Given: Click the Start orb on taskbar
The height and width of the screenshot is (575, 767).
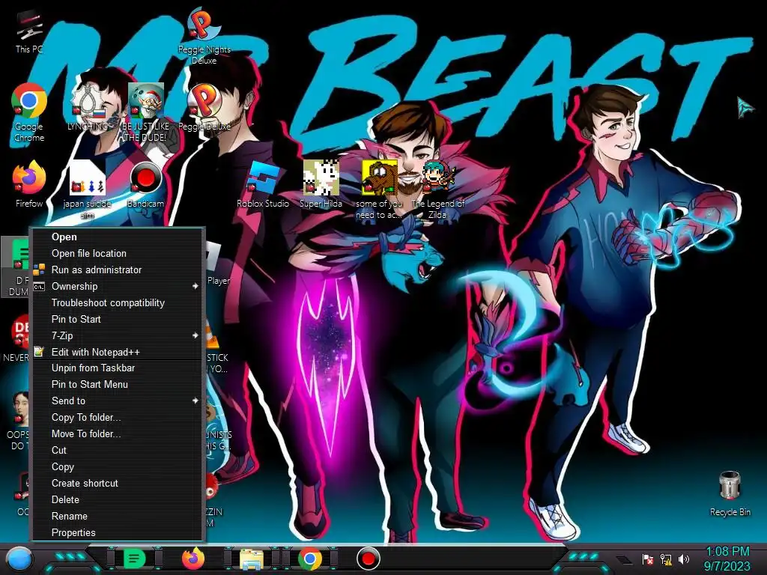Looking at the screenshot, I should click(x=19, y=559).
